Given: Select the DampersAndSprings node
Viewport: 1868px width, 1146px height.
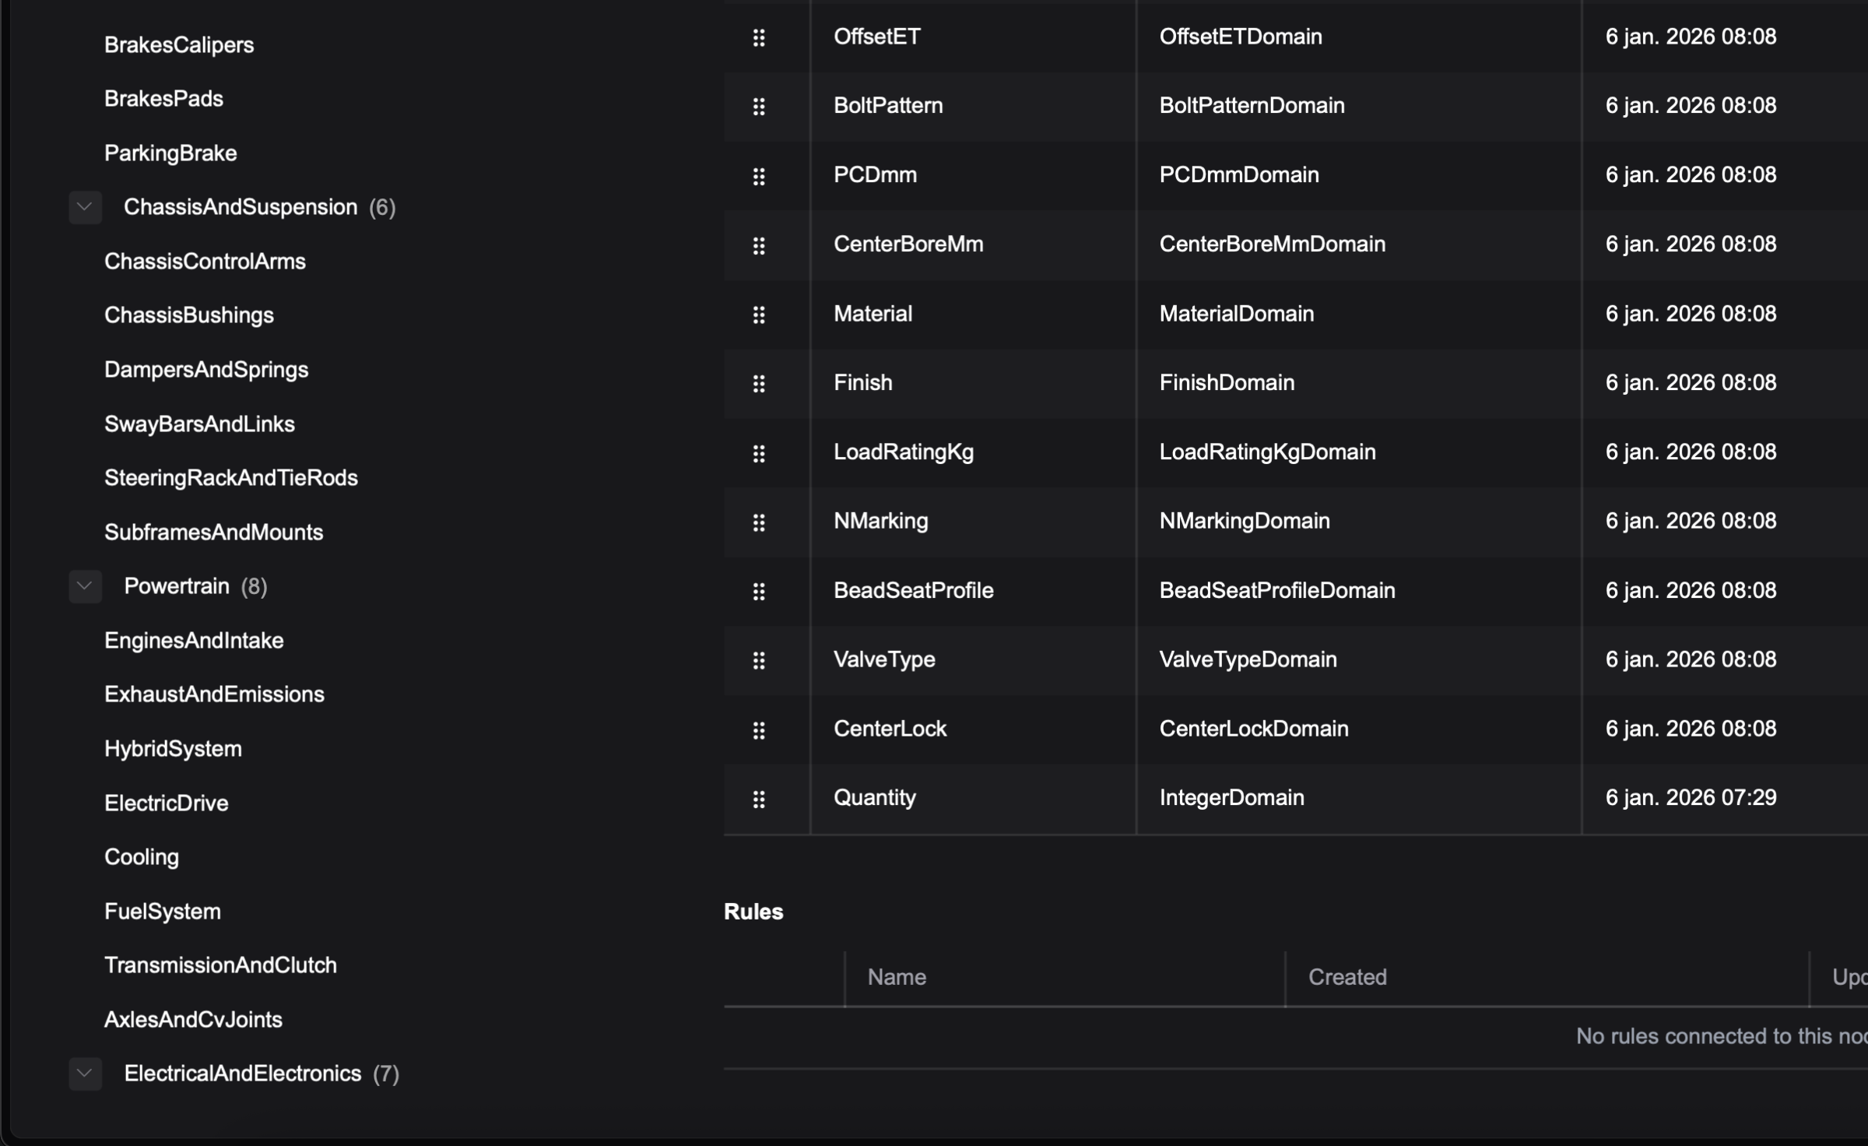Looking at the screenshot, I should point(206,370).
